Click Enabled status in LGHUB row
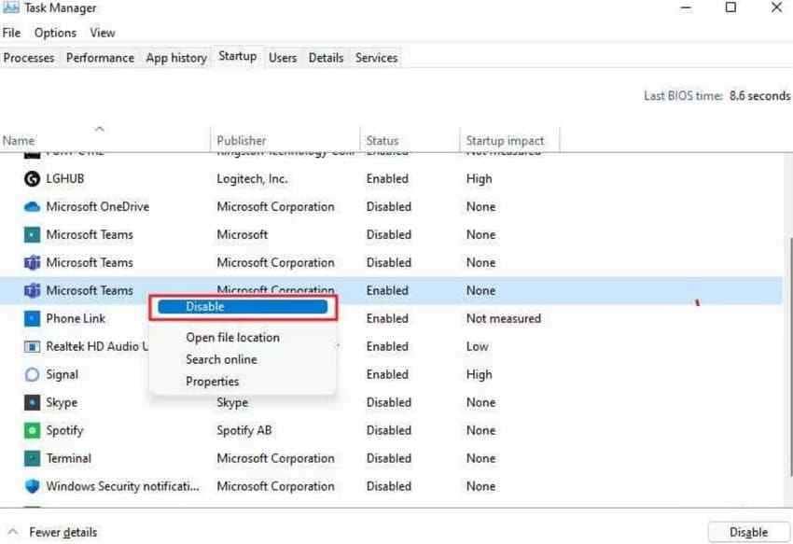The image size is (793, 544). point(387,178)
